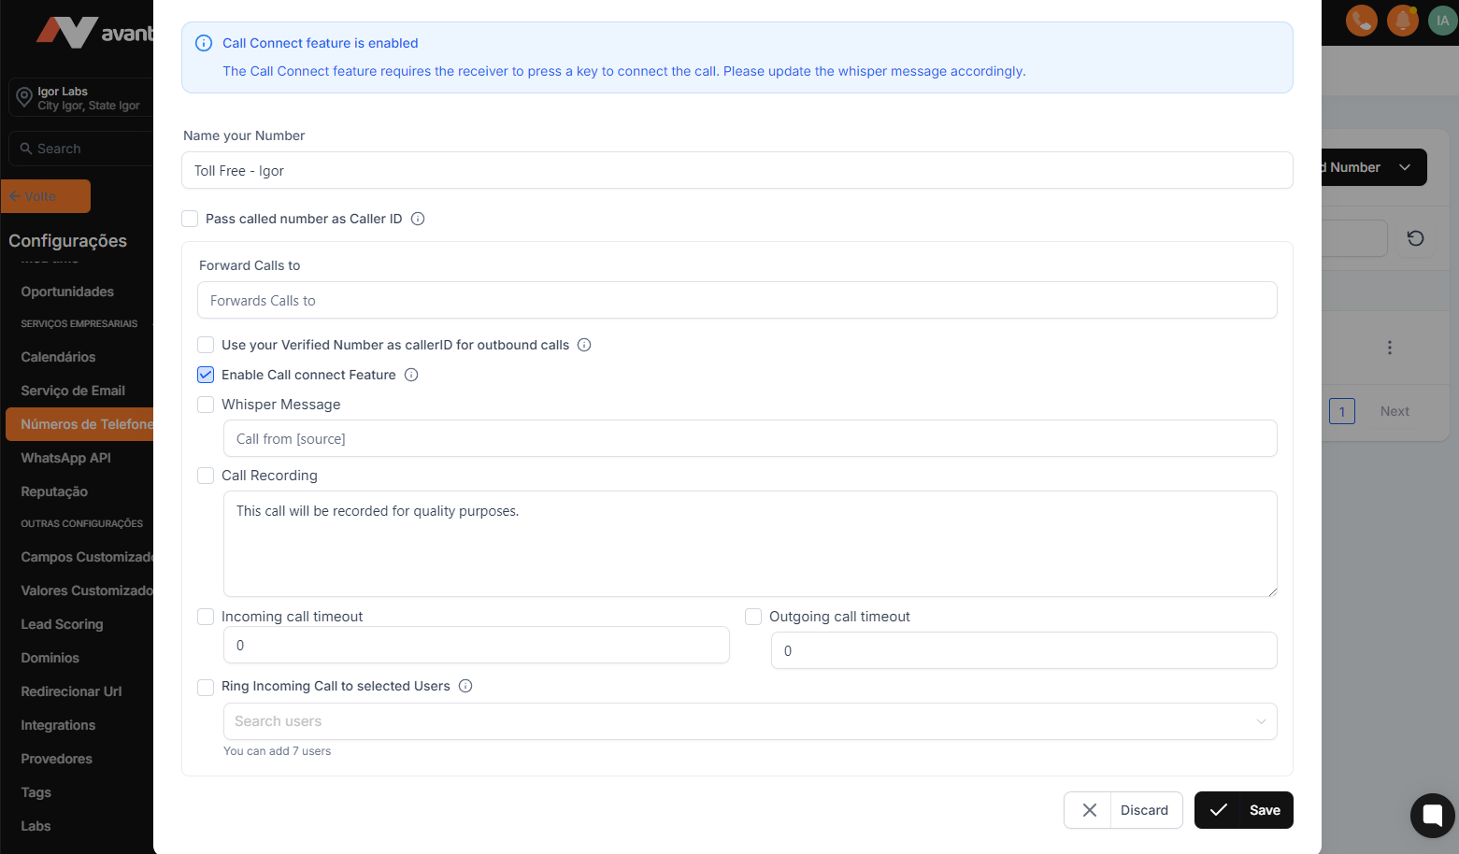Check the Outgoing call timeout box
Screen dimensions: 1459x854
click(x=753, y=617)
